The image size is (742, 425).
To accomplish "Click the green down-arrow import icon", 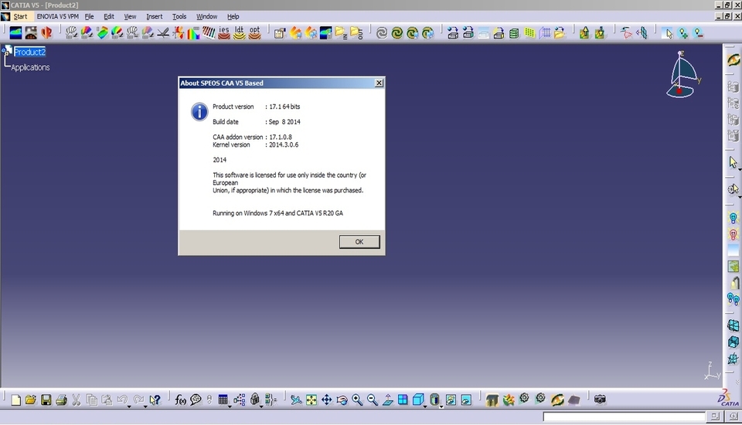I will [600, 33].
